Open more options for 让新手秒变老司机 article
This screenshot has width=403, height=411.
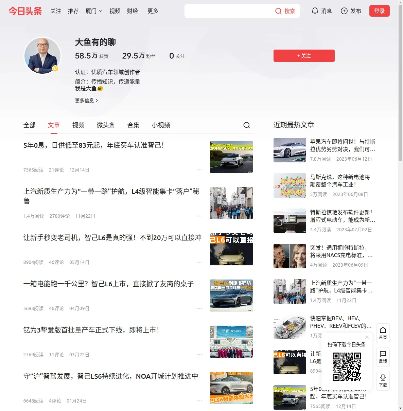pos(199,262)
